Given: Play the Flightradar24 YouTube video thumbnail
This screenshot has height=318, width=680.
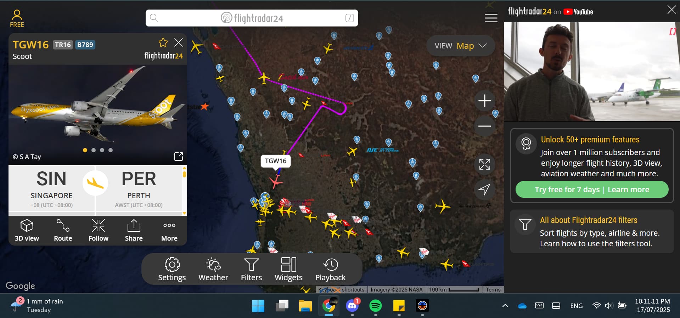Looking at the screenshot, I should pos(592,72).
